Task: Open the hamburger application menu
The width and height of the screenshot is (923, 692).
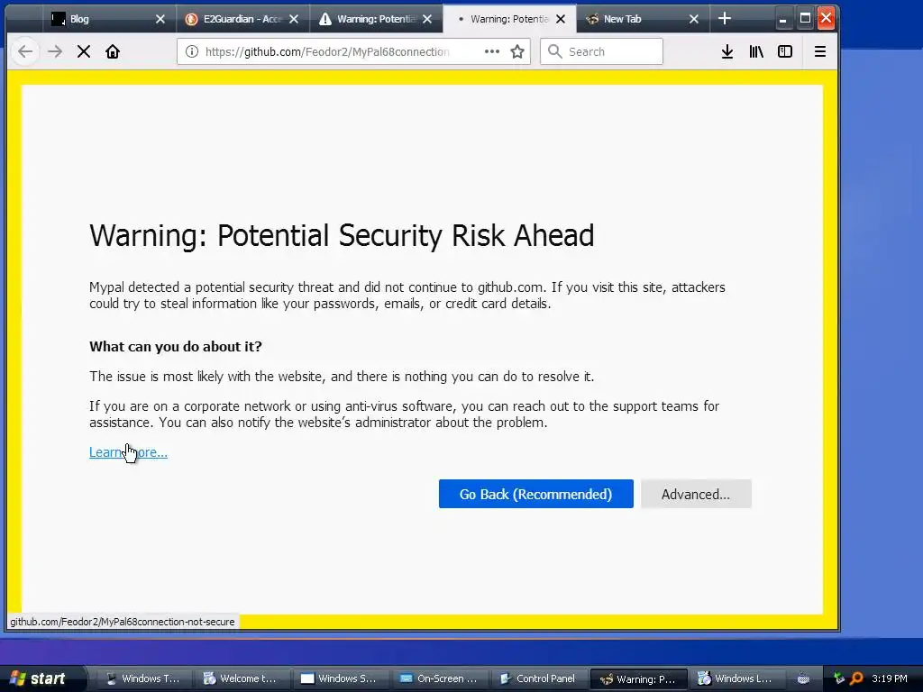Action: pos(820,51)
